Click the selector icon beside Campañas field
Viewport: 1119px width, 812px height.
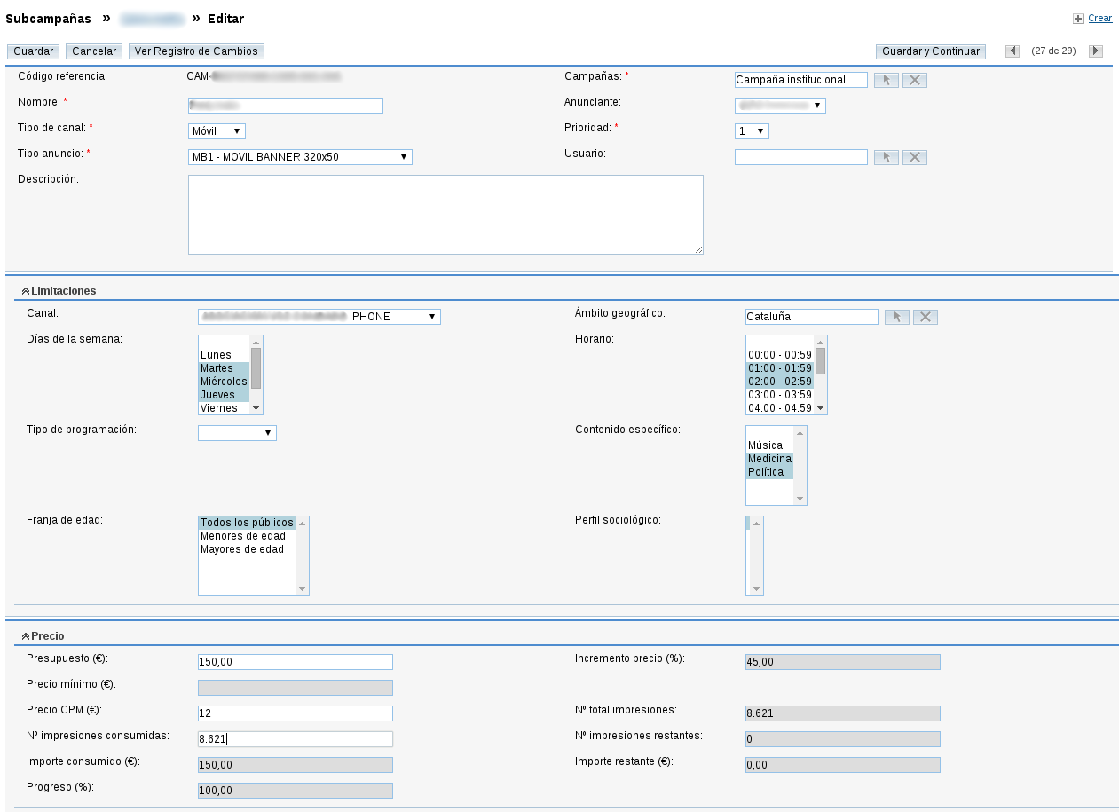(886, 80)
